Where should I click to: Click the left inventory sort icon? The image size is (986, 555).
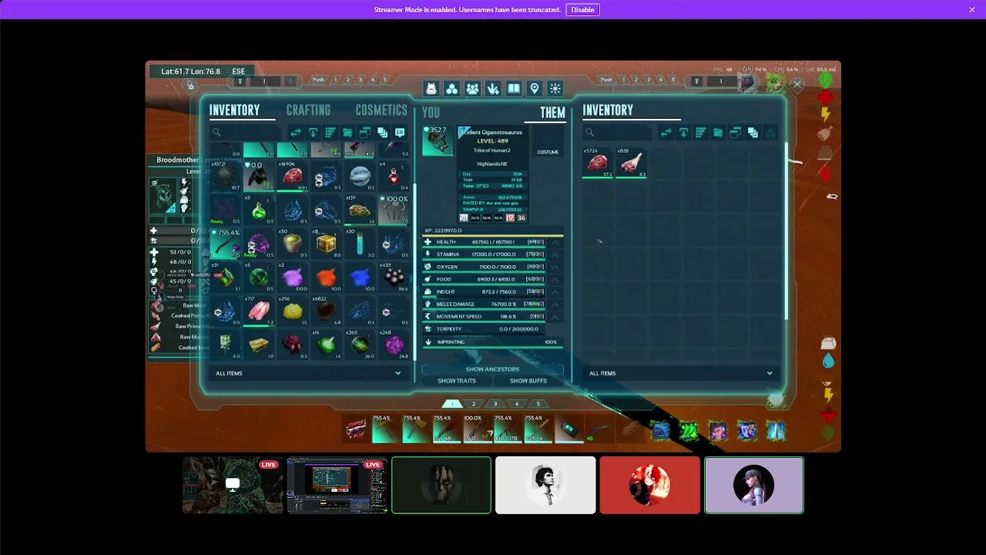click(330, 133)
